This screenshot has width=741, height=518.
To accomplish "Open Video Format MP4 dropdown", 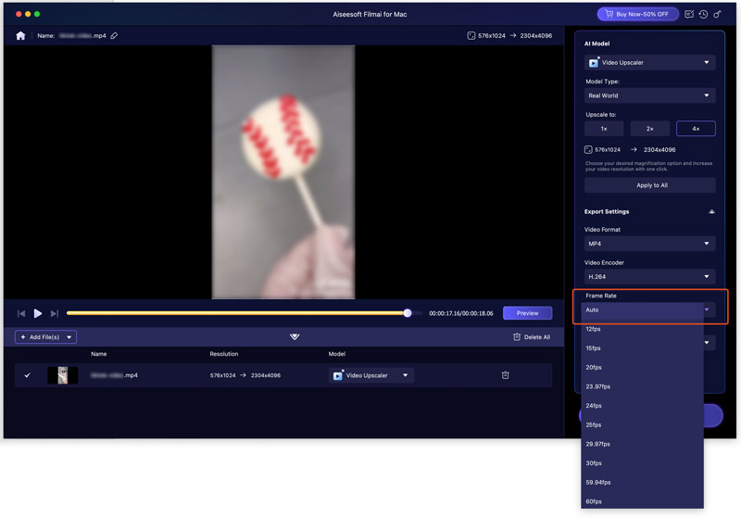I will (650, 244).
